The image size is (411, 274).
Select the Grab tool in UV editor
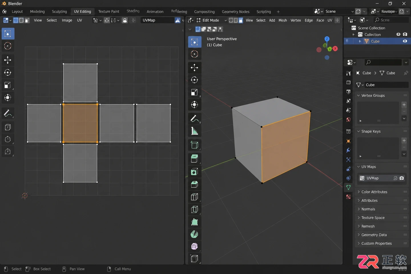pyautogui.click(x=8, y=139)
